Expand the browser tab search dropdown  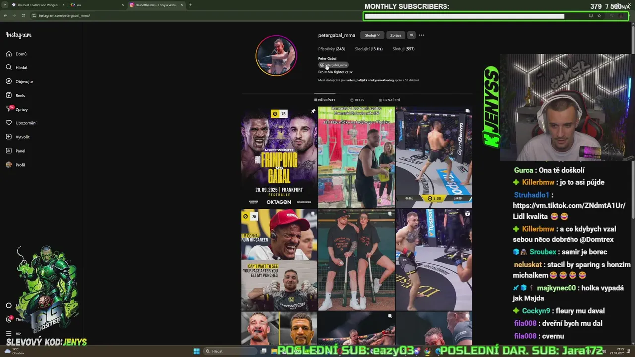coord(5,5)
